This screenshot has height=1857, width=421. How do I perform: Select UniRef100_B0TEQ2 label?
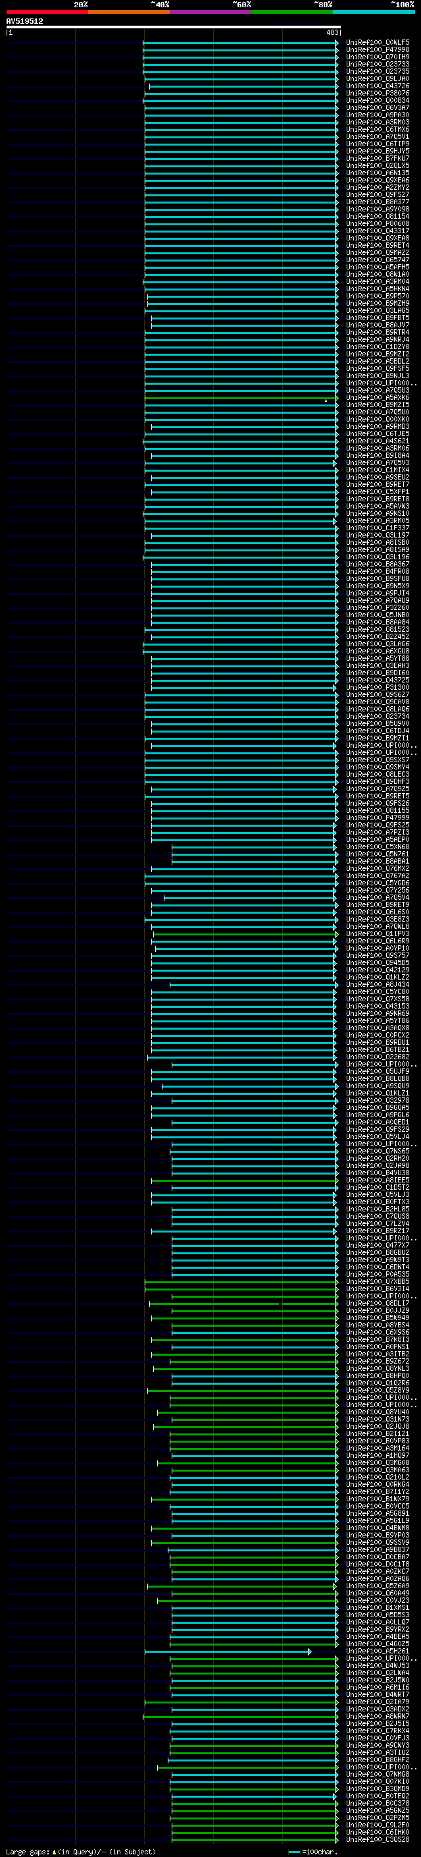[378, 1796]
